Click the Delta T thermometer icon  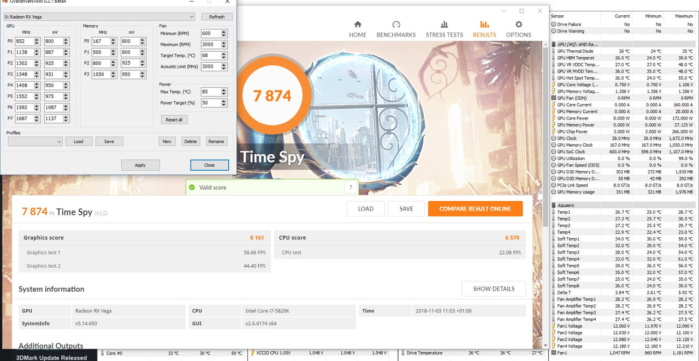pyautogui.click(x=554, y=293)
